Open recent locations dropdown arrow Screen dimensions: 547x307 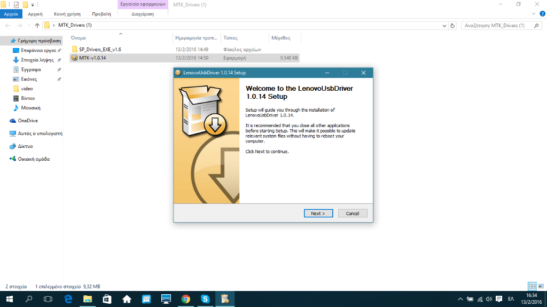(x=29, y=26)
